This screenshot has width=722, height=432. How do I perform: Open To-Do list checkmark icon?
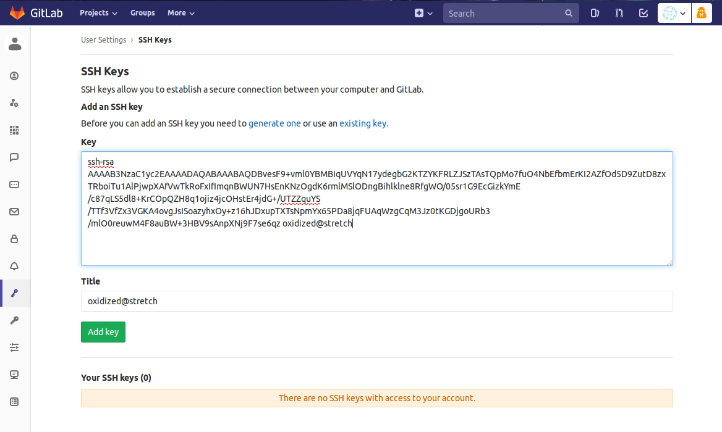click(x=643, y=13)
